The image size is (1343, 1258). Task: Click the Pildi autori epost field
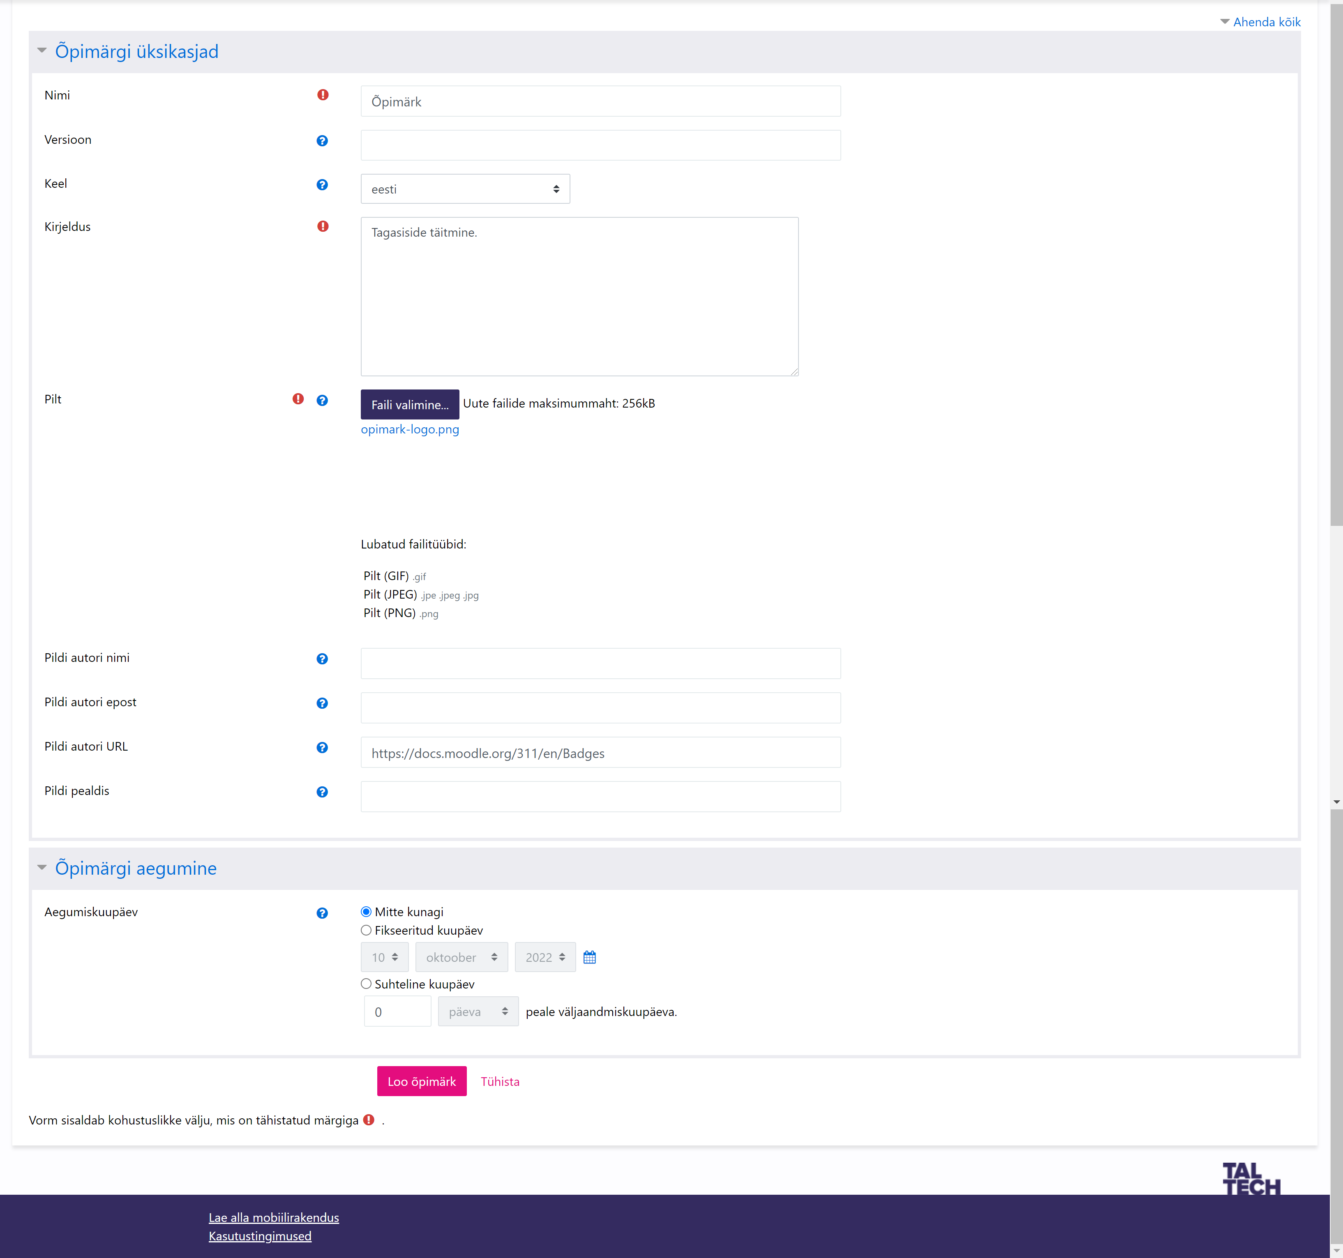pyautogui.click(x=600, y=707)
